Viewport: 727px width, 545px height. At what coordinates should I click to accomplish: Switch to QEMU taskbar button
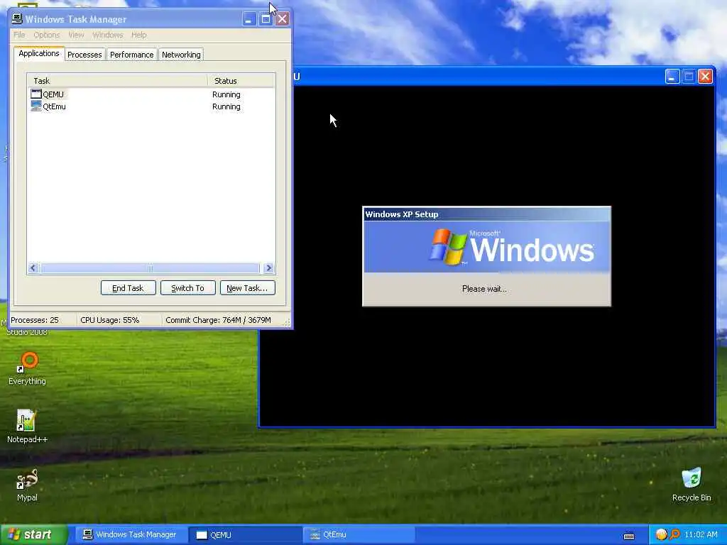click(x=245, y=535)
